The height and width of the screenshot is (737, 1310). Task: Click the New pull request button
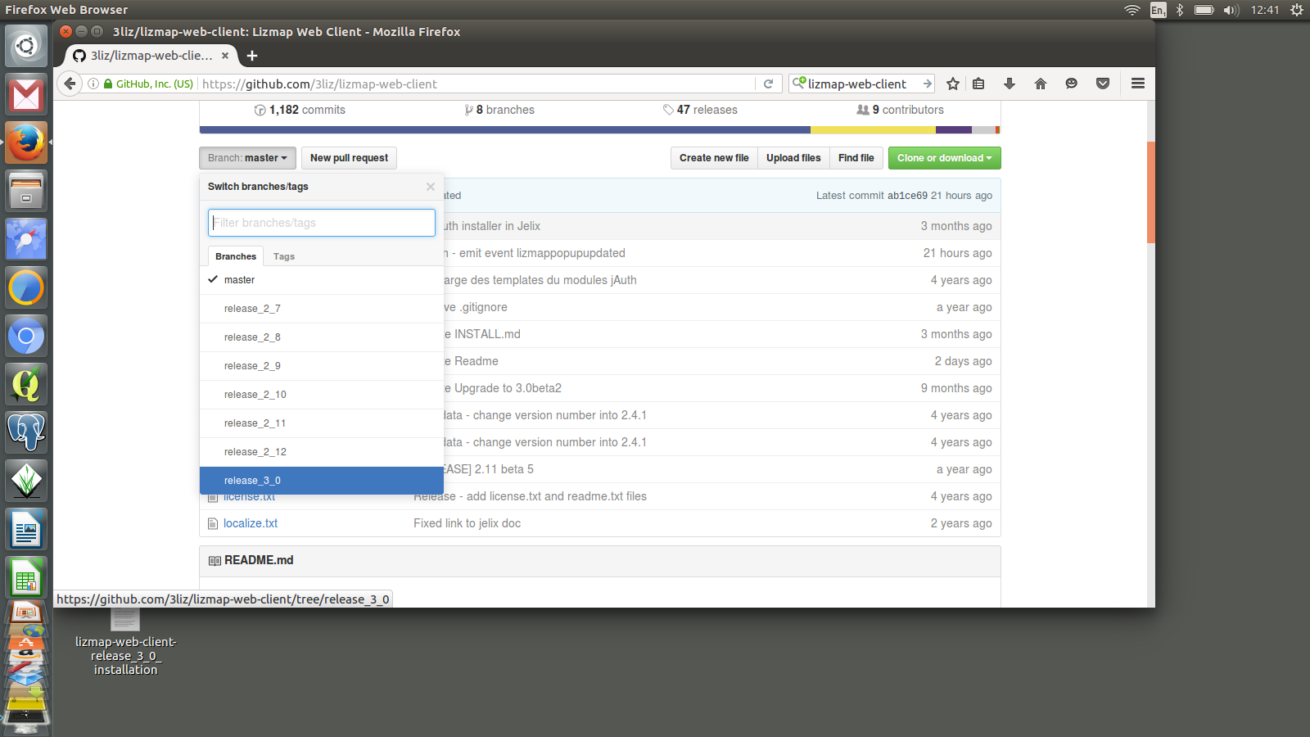(x=349, y=157)
